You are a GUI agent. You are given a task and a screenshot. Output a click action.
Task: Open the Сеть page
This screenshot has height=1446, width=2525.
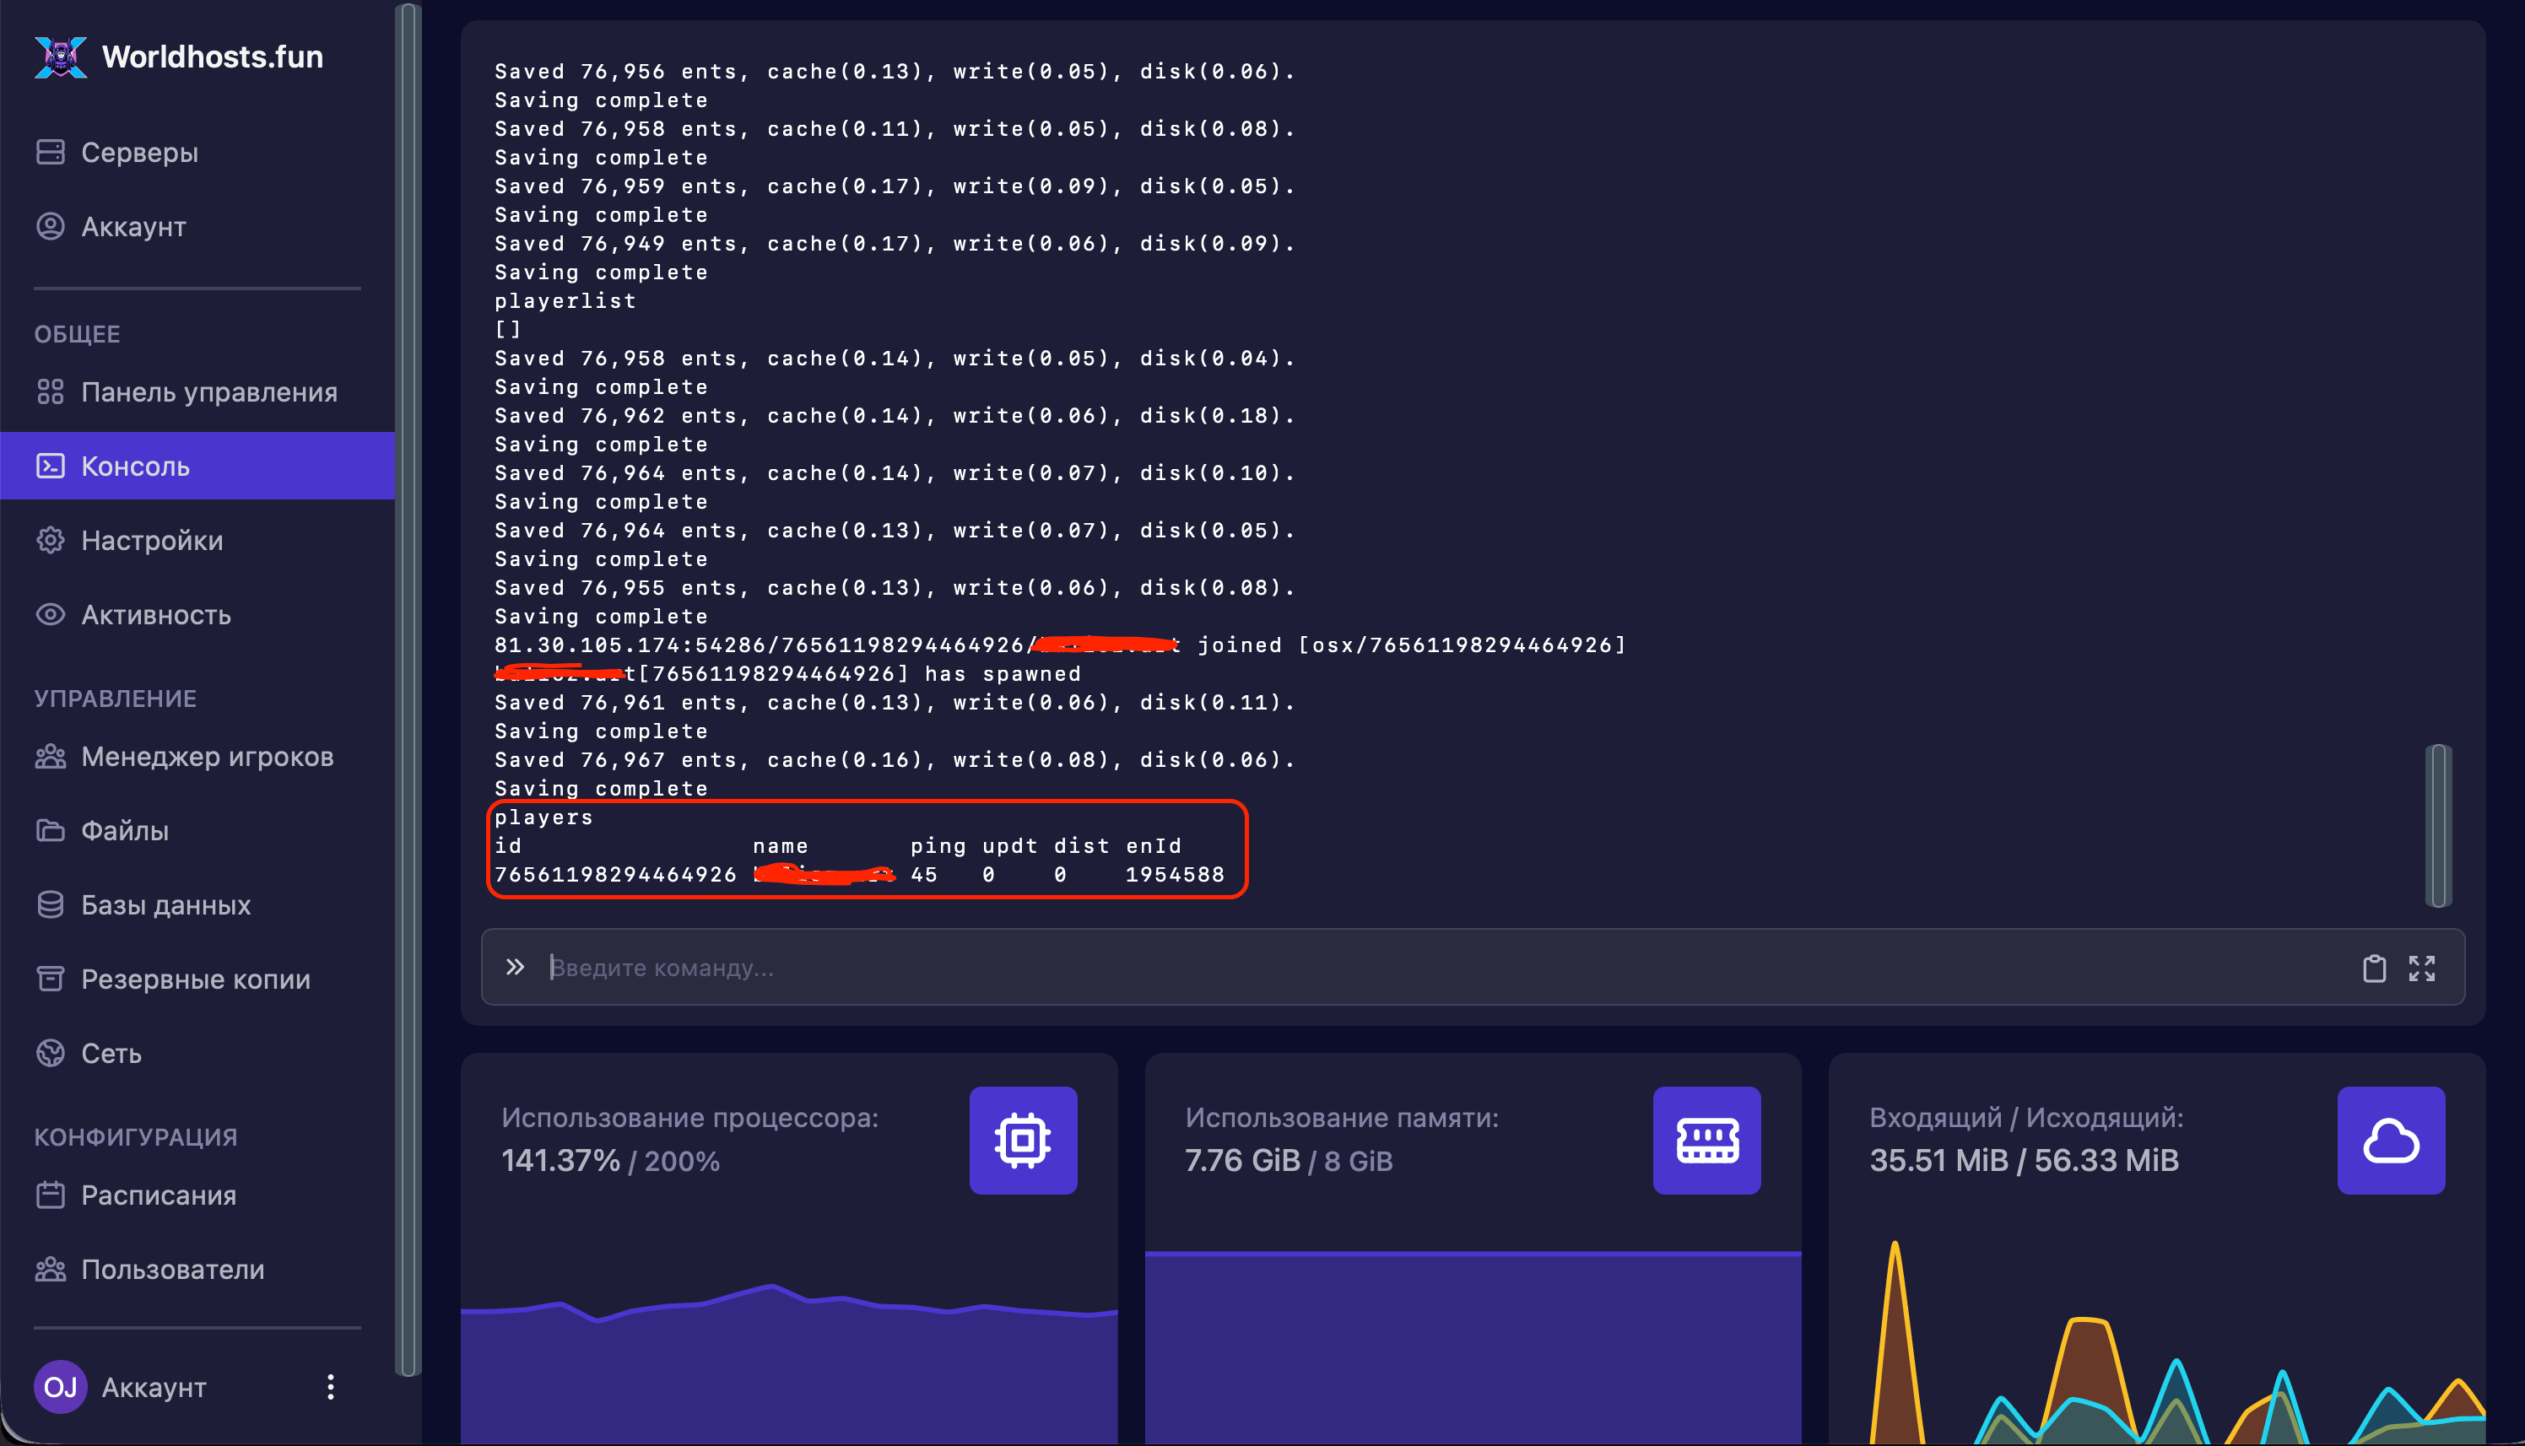tap(197, 1053)
